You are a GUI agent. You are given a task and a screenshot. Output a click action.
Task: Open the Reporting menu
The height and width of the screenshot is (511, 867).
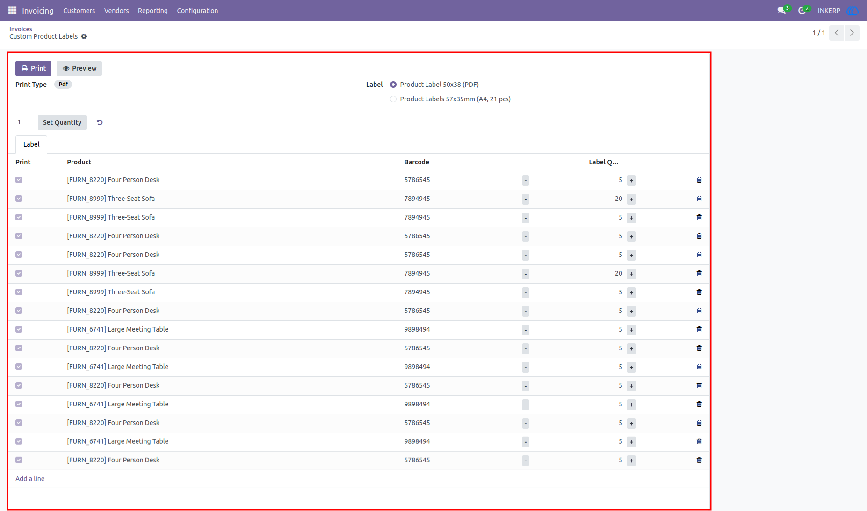(x=153, y=11)
